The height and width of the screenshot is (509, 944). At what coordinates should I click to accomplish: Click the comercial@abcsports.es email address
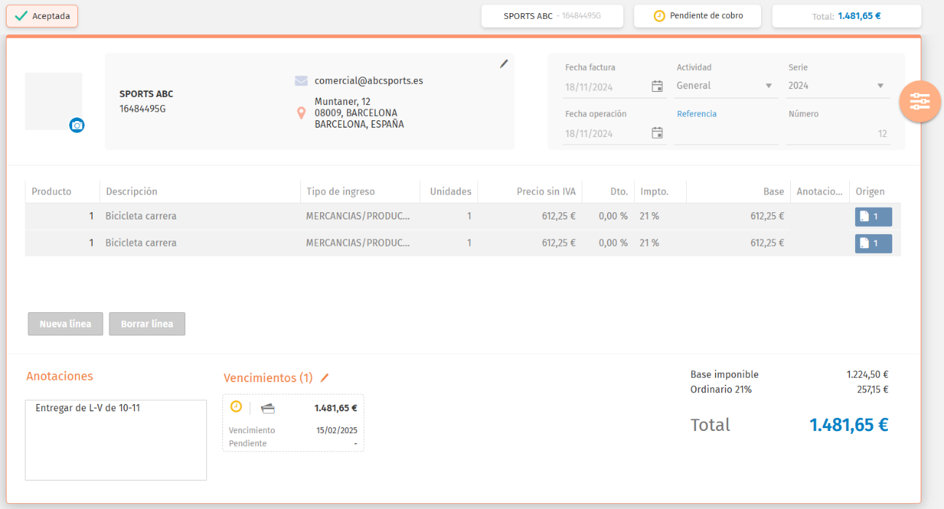(x=369, y=81)
